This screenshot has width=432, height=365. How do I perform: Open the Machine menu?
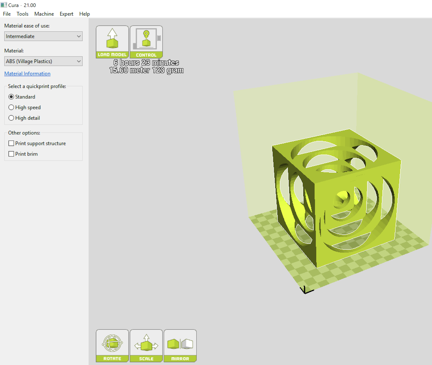tap(44, 14)
